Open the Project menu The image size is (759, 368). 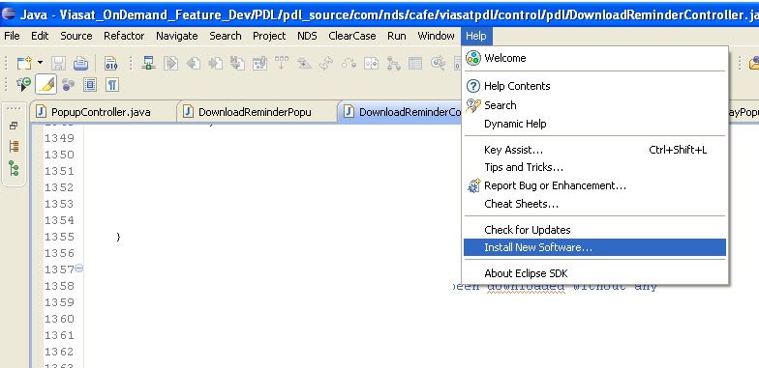pyautogui.click(x=269, y=36)
